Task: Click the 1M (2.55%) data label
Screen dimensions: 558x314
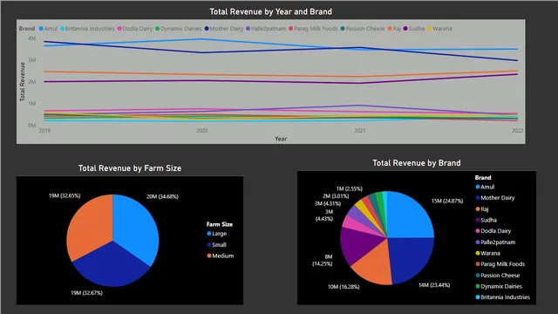Action: coord(350,188)
